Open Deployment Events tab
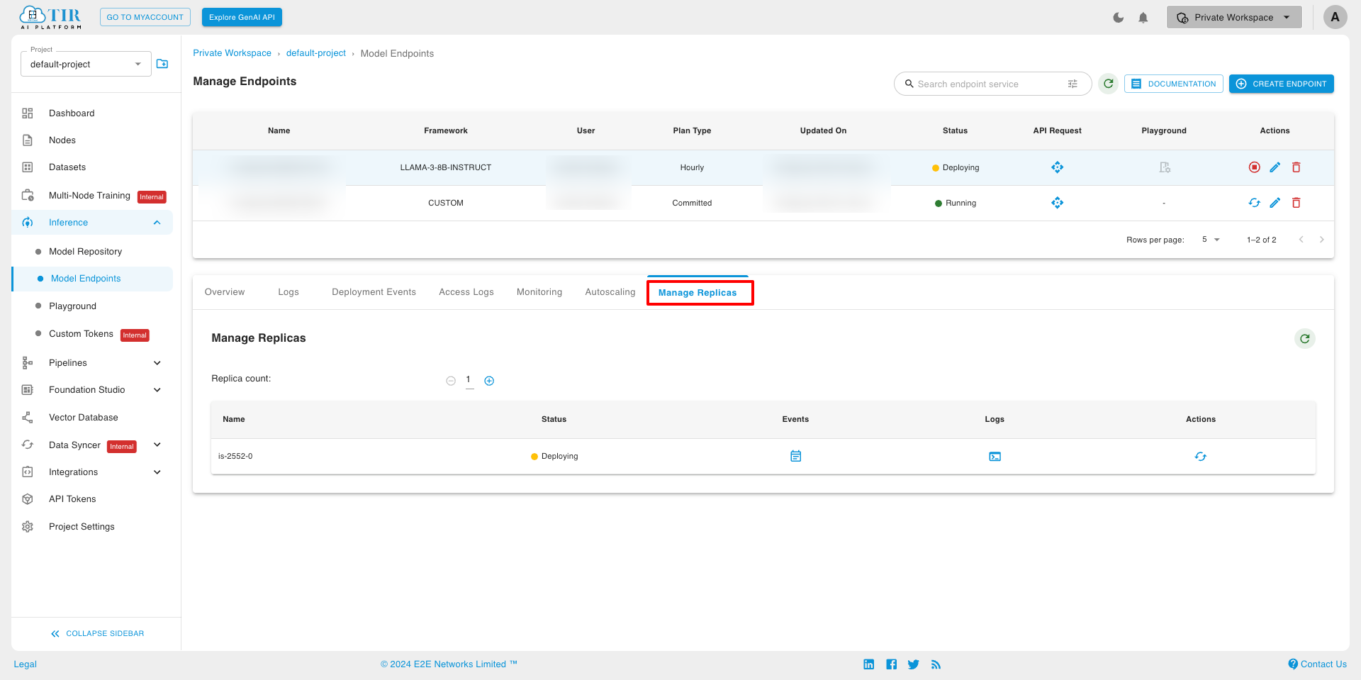1361x680 pixels. (x=374, y=292)
